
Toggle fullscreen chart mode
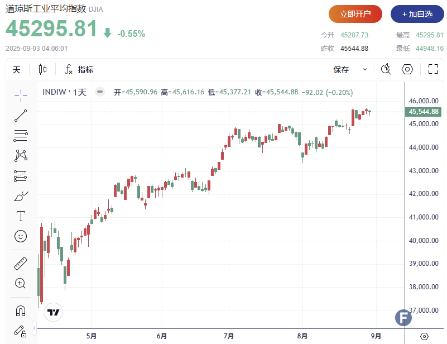(x=433, y=69)
